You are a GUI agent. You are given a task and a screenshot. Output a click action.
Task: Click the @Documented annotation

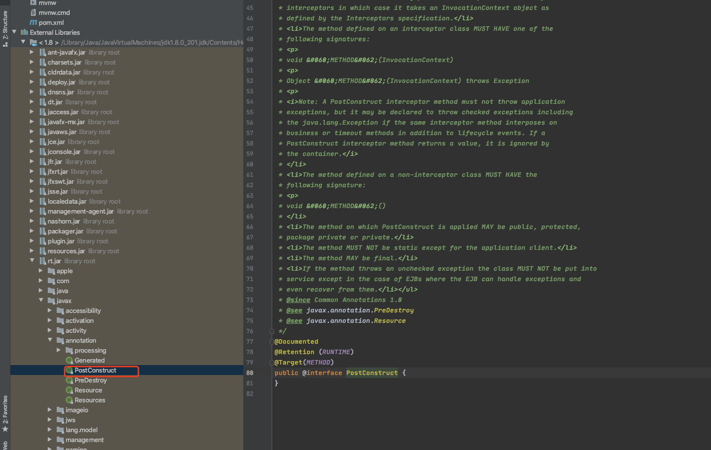(x=296, y=342)
